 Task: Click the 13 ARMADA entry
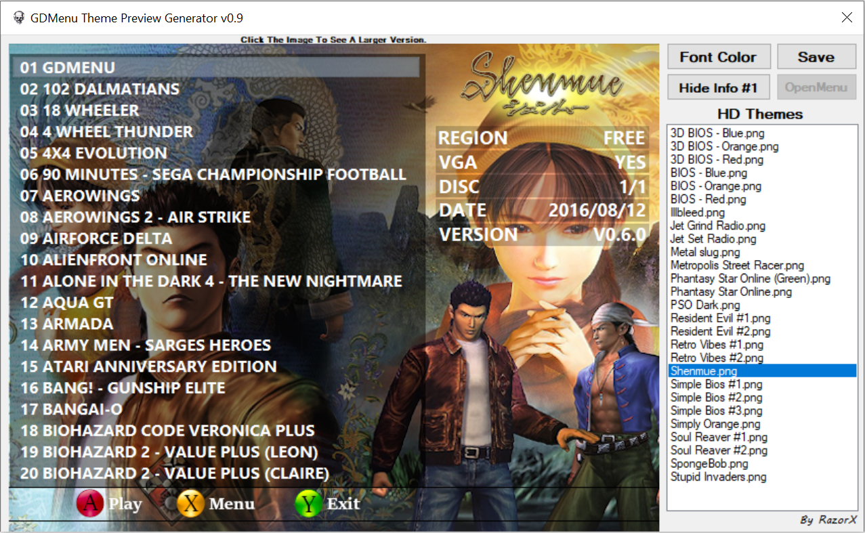click(x=66, y=324)
